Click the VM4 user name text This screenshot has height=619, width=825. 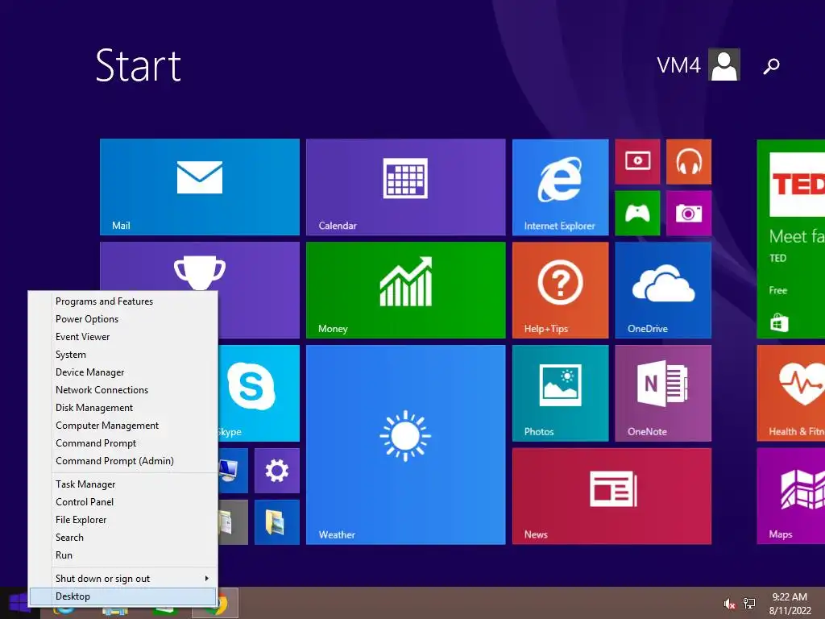[678, 65]
